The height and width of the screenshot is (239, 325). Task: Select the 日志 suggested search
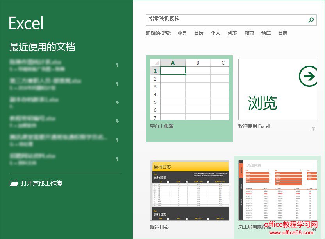(x=283, y=33)
